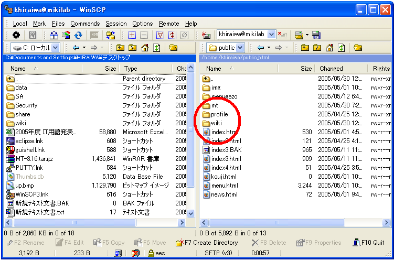Viewport: 394px width, 261px height.
Task: Go to remote root directory icon
Action: click(x=317, y=48)
